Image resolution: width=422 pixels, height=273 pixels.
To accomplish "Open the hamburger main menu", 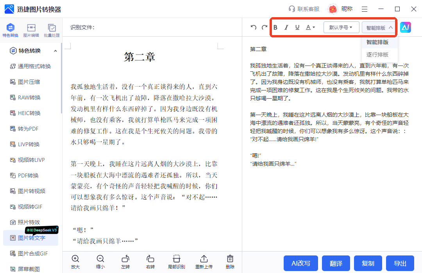I will (365, 9).
